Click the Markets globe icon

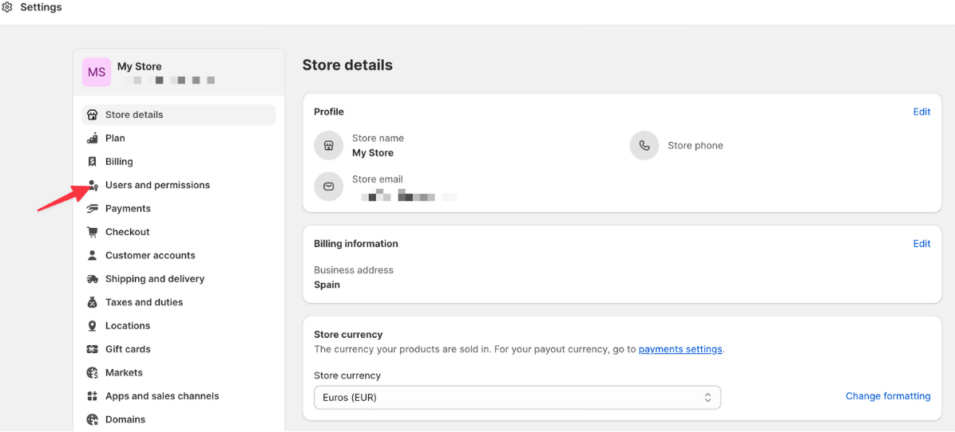coord(92,372)
